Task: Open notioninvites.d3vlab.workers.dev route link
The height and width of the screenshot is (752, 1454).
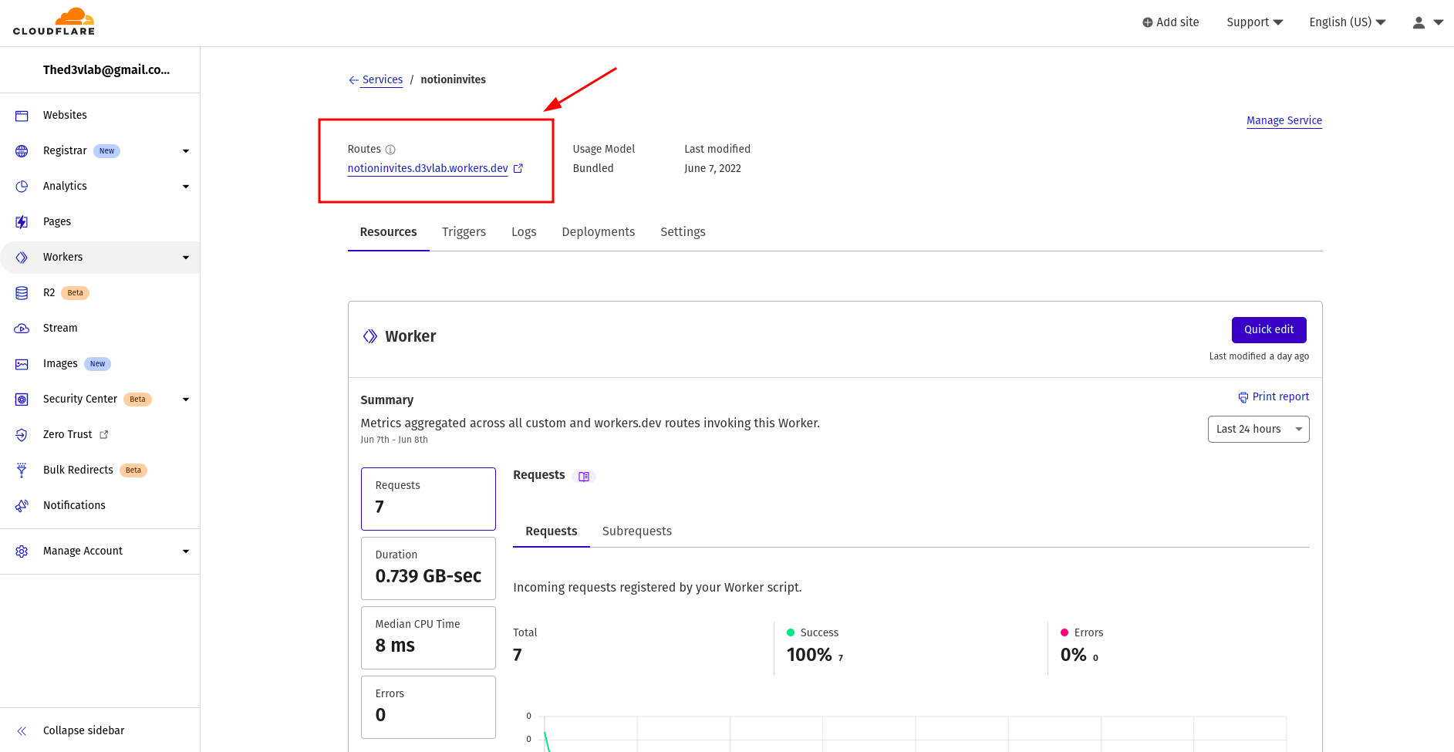Action: click(x=427, y=169)
